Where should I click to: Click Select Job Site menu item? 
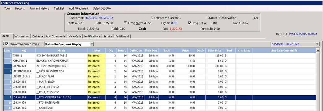pos(102,9)
